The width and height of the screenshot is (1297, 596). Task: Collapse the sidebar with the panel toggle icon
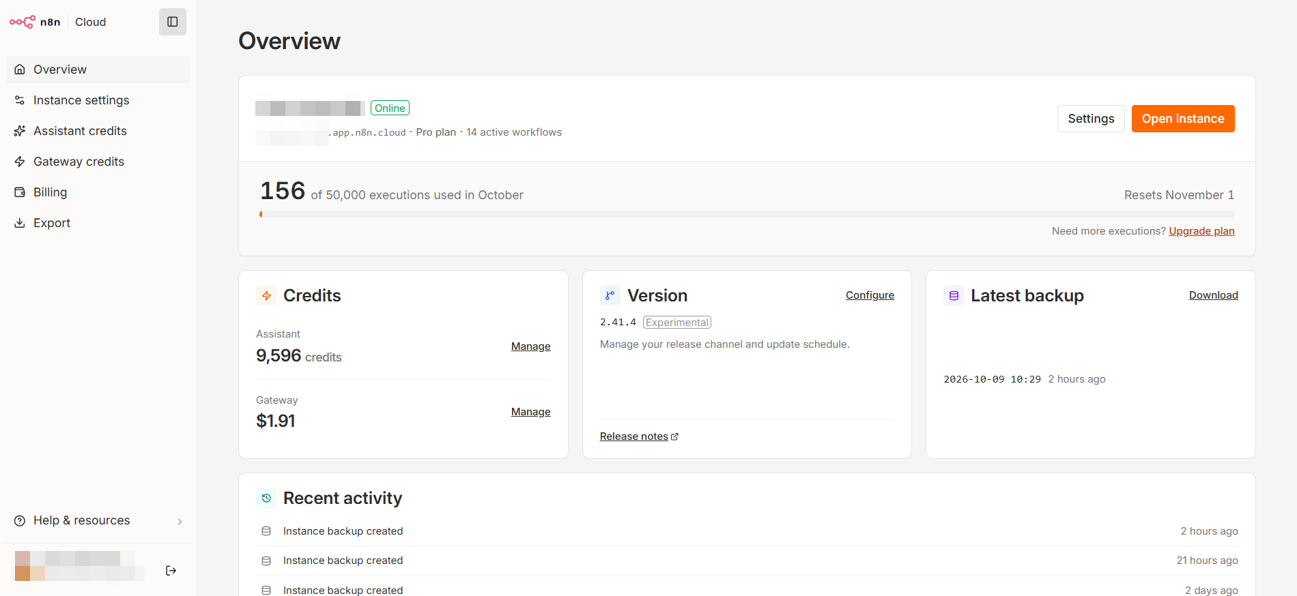173,22
